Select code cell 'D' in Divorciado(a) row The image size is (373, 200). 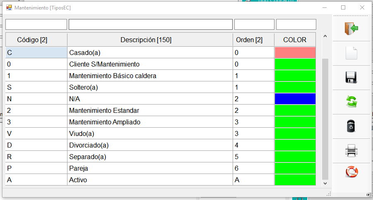point(36,145)
